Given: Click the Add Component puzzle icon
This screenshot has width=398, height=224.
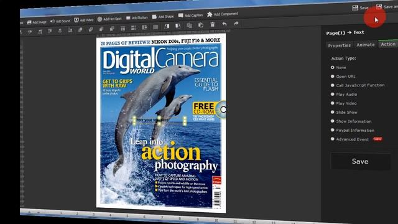Looking at the screenshot, I should (x=210, y=14).
